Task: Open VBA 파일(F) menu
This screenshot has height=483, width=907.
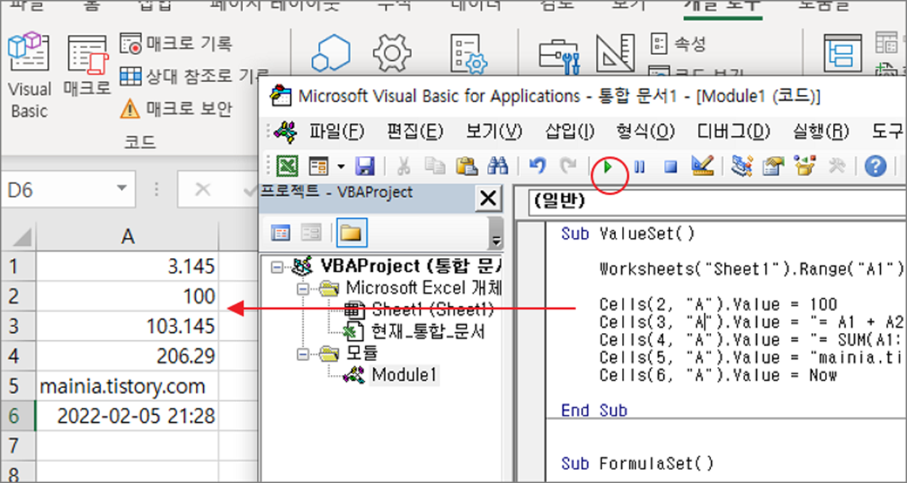Action: [337, 131]
